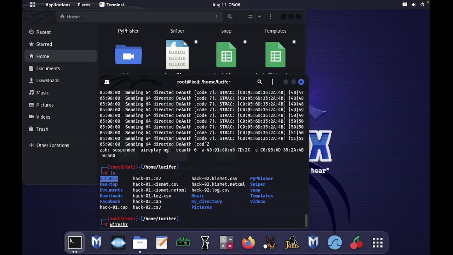Open the clock and calendar panel
Screen dimensions: 453x255
[226, 5]
